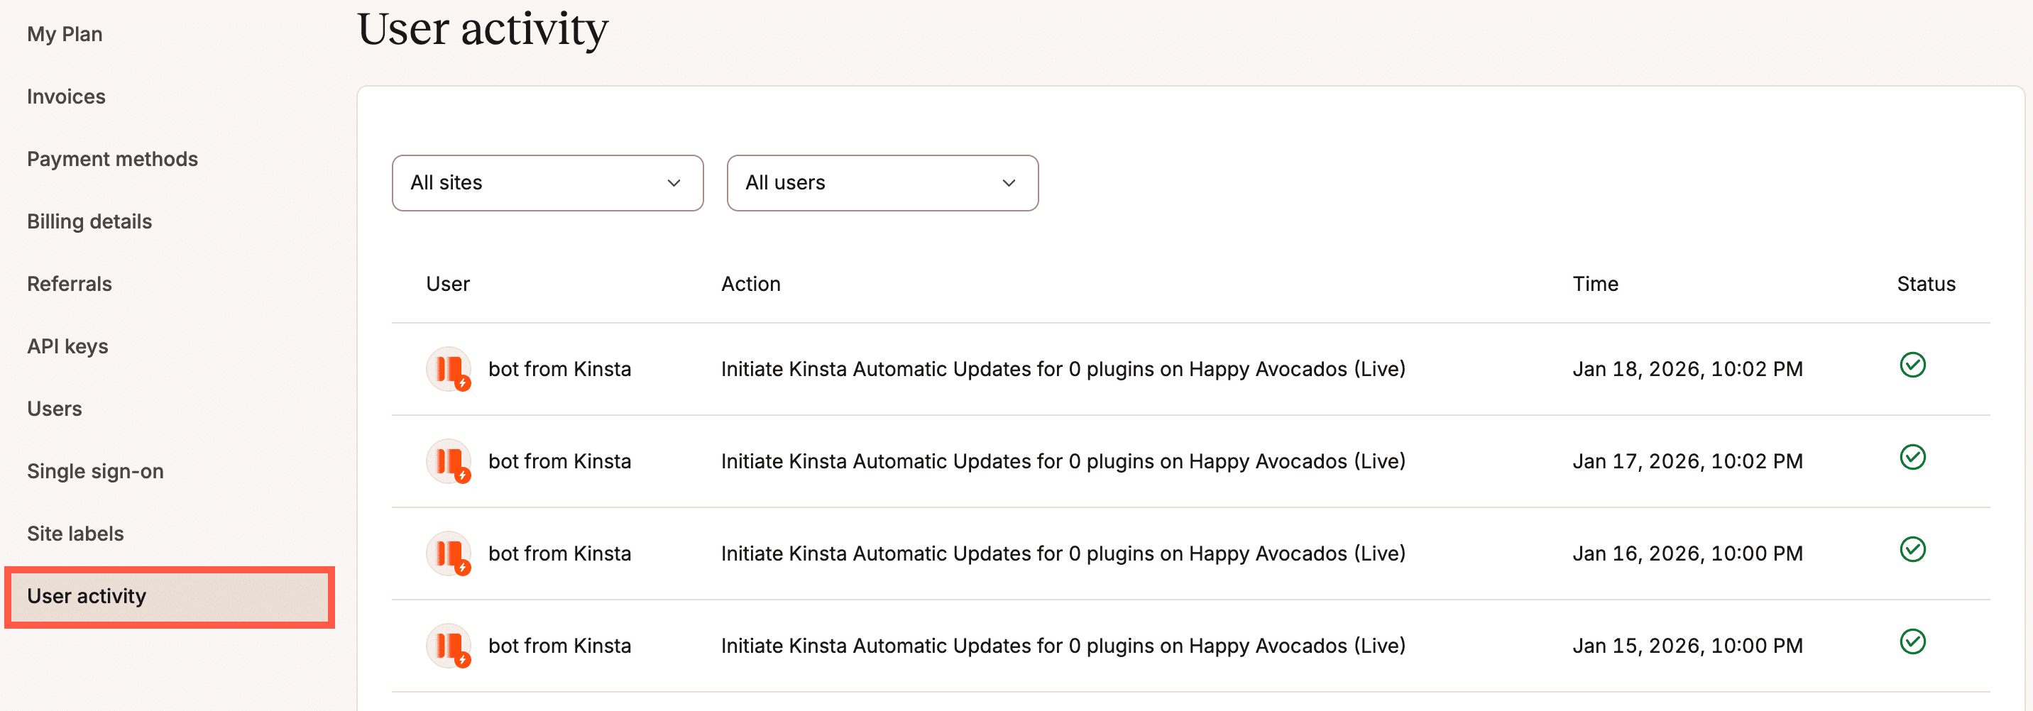Open the API keys page

(68, 346)
